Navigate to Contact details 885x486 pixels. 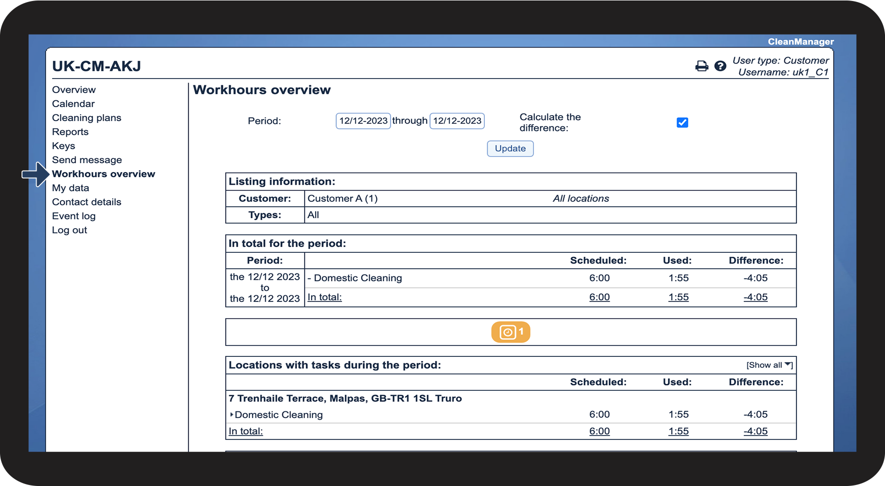(87, 202)
